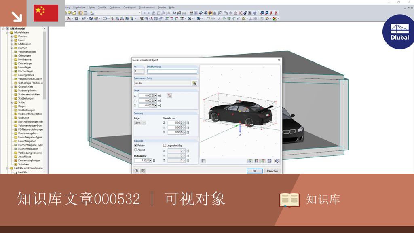Select Scheiben in the navigator tree

pos(23,164)
